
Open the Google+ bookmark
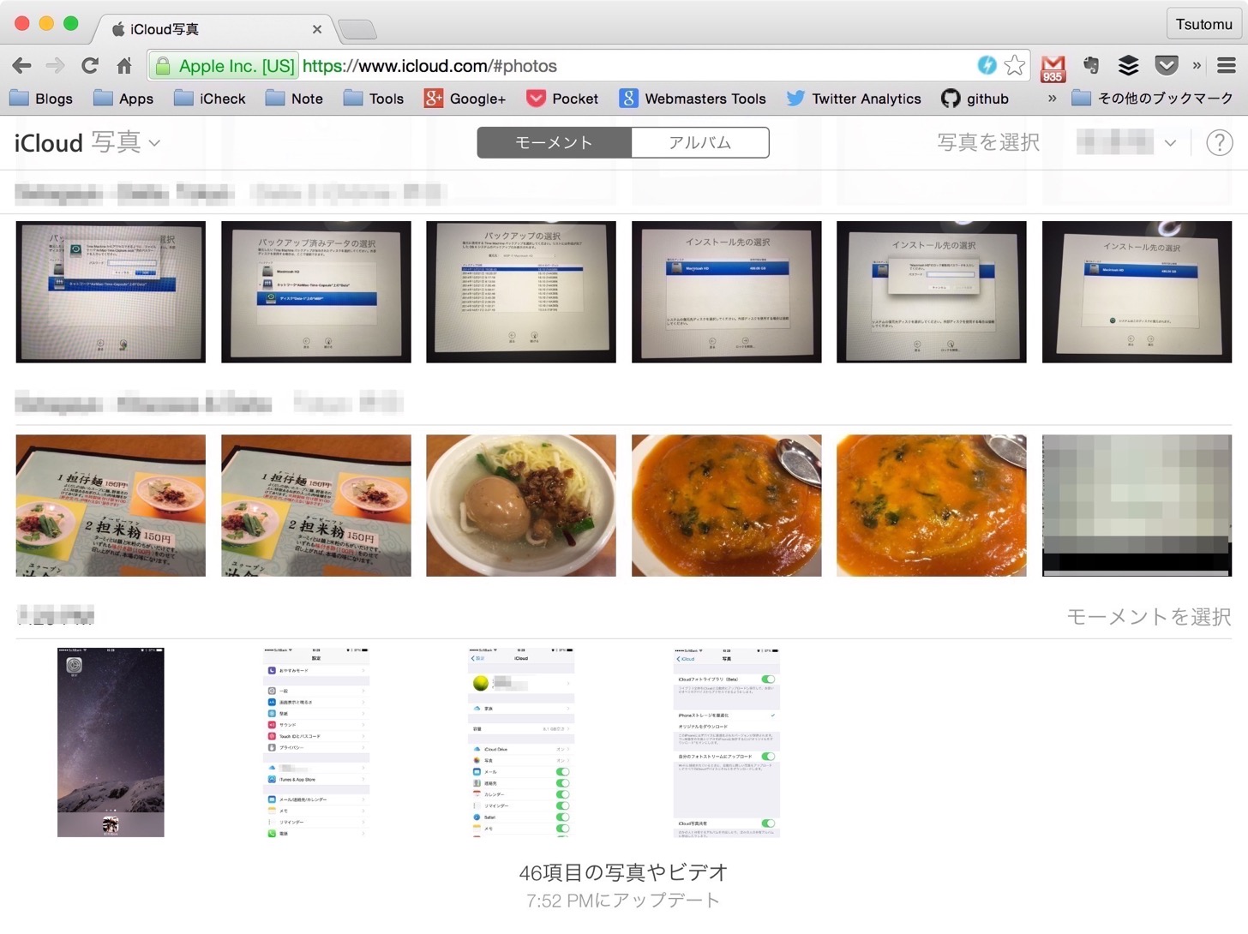pos(465,99)
